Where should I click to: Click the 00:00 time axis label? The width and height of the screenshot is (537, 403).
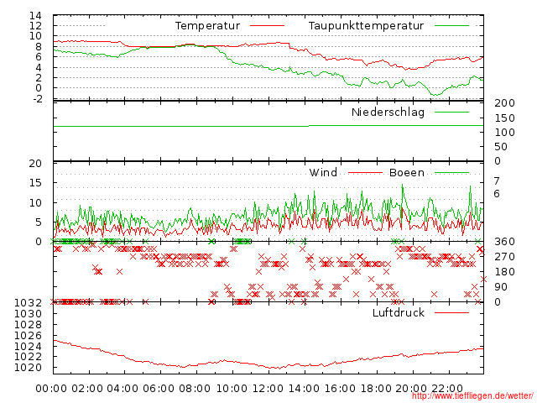pos(51,389)
